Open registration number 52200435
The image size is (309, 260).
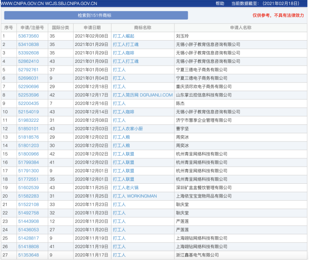[x=29, y=103]
